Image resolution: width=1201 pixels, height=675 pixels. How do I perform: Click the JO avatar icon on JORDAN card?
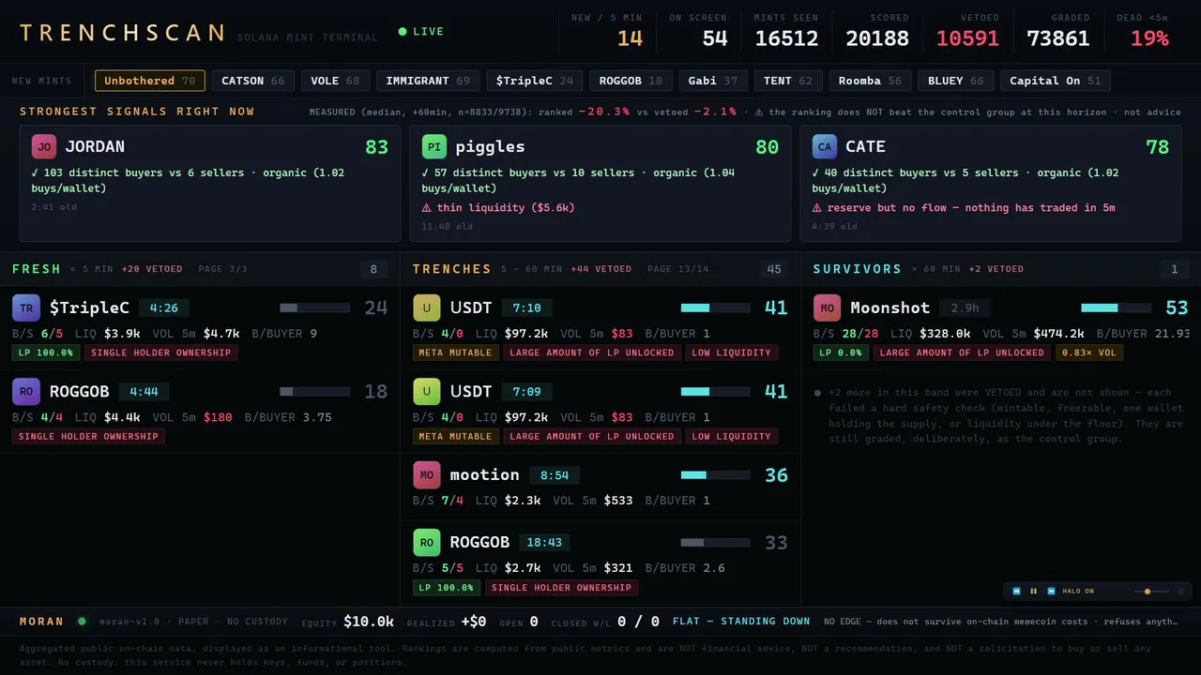44,147
